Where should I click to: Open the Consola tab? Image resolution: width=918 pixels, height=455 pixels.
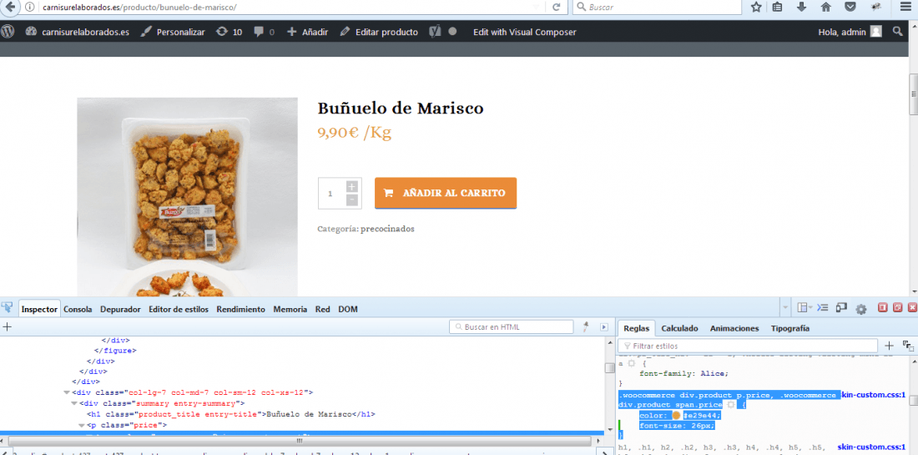[x=78, y=309]
